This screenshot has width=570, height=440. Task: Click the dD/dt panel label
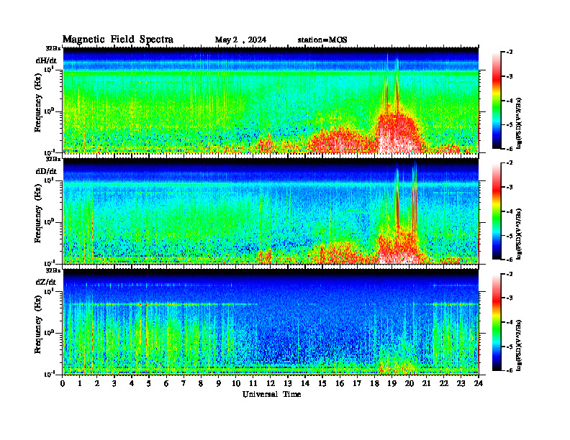pos(46,171)
